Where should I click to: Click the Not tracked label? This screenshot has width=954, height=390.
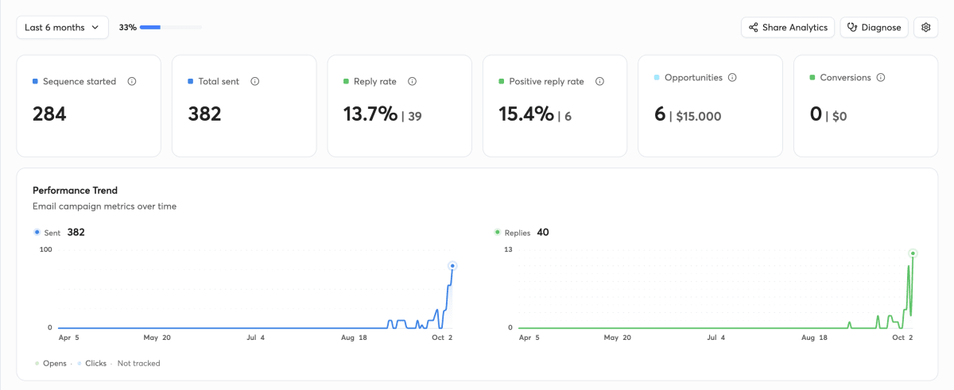tap(138, 363)
